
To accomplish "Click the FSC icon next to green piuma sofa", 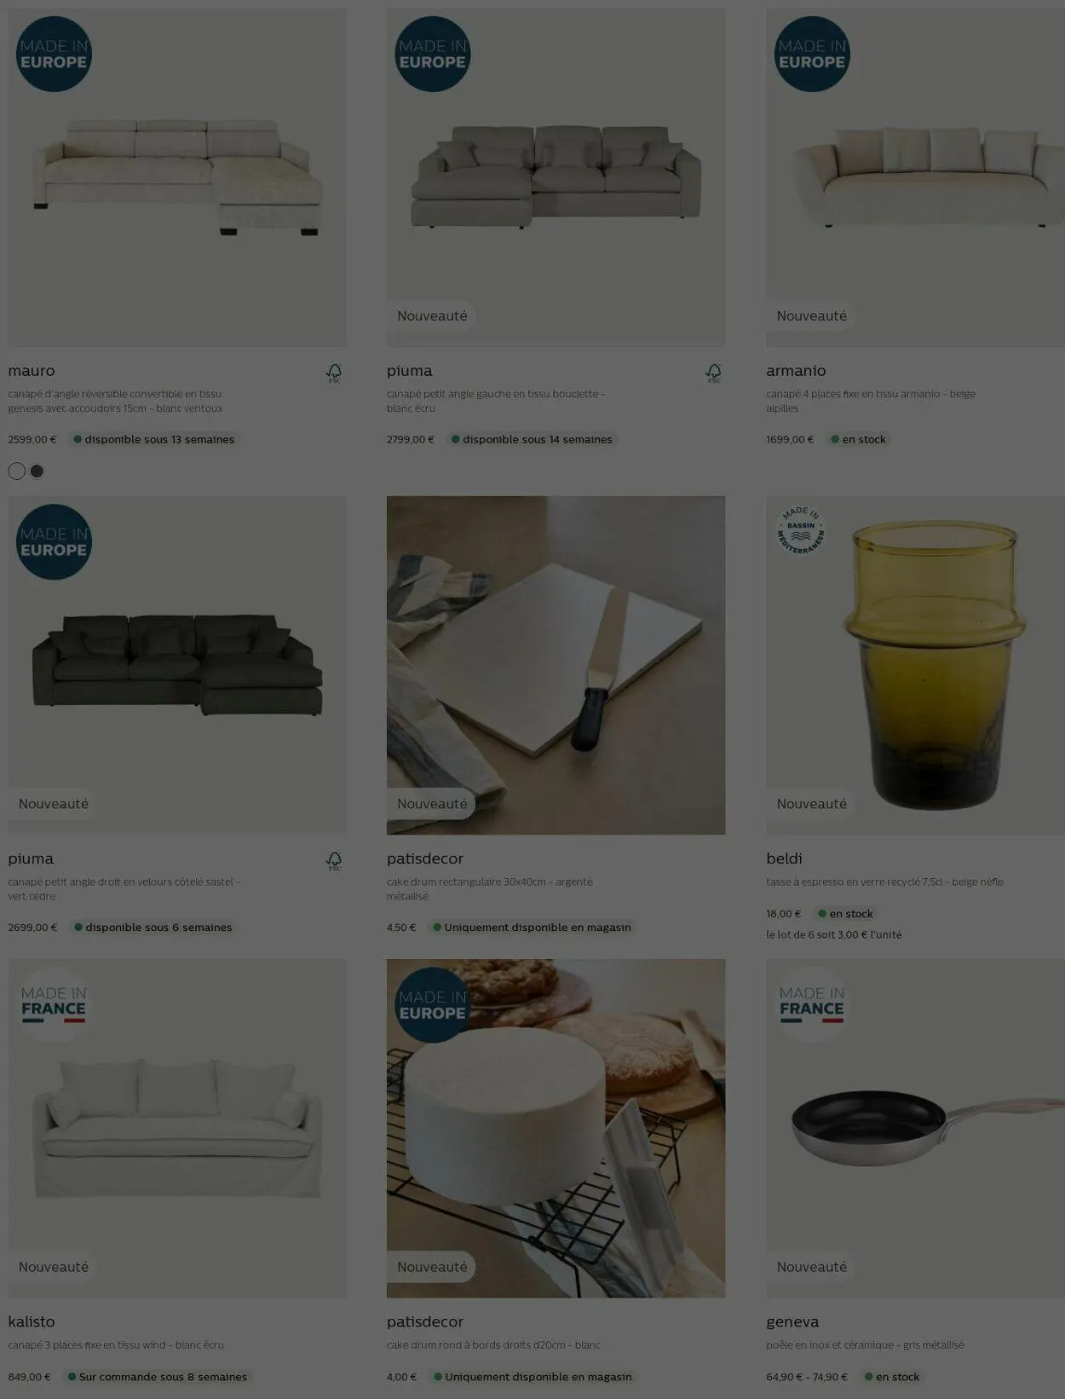I will click(334, 860).
